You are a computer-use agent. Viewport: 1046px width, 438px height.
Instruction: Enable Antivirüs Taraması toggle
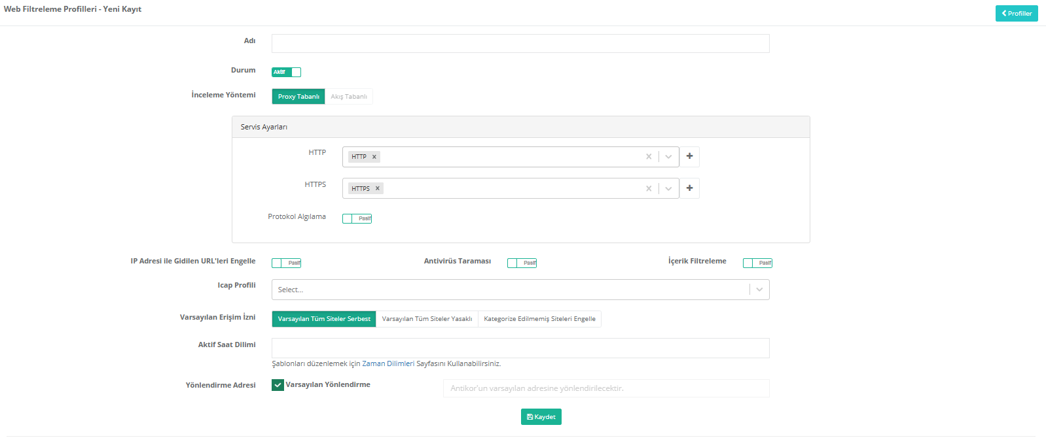point(522,263)
